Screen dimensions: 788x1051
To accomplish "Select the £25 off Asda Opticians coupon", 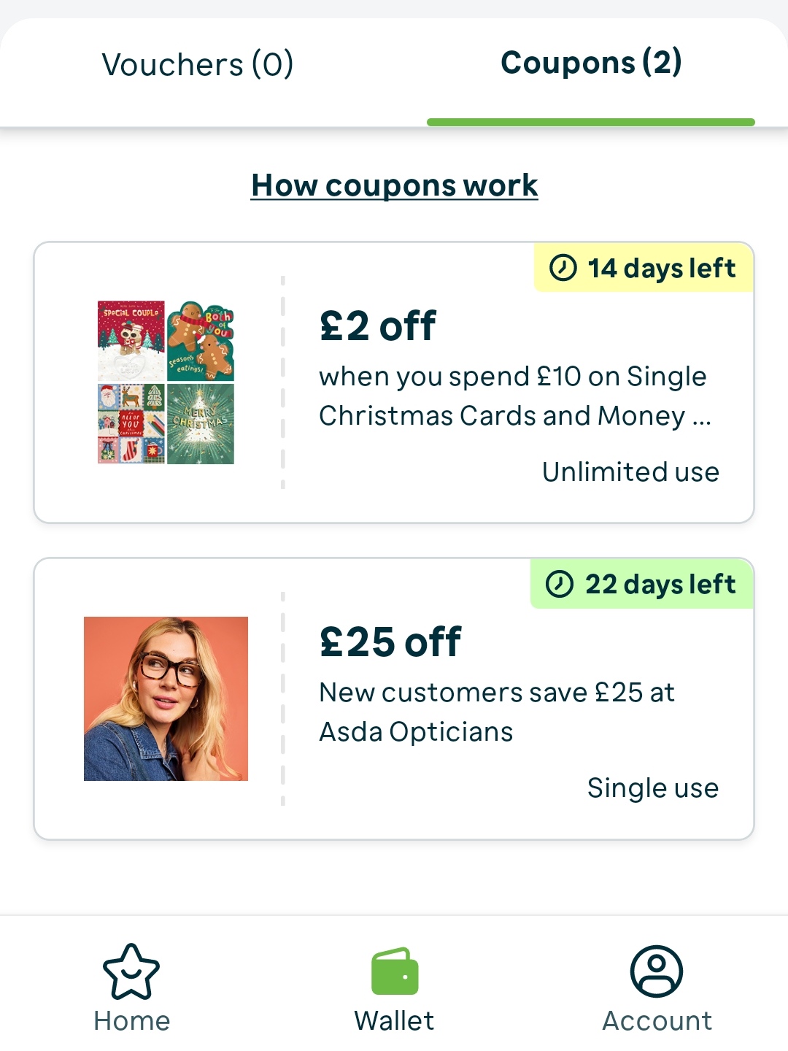I will click(x=394, y=697).
